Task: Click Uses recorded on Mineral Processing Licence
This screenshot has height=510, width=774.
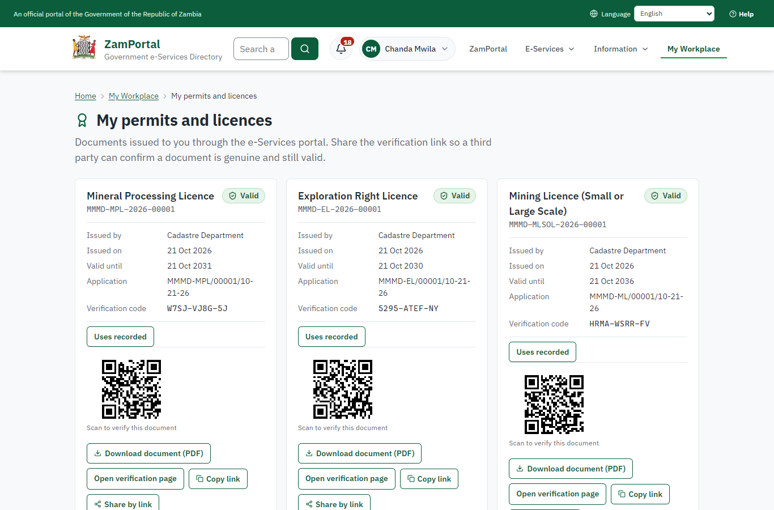Action: tap(120, 337)
